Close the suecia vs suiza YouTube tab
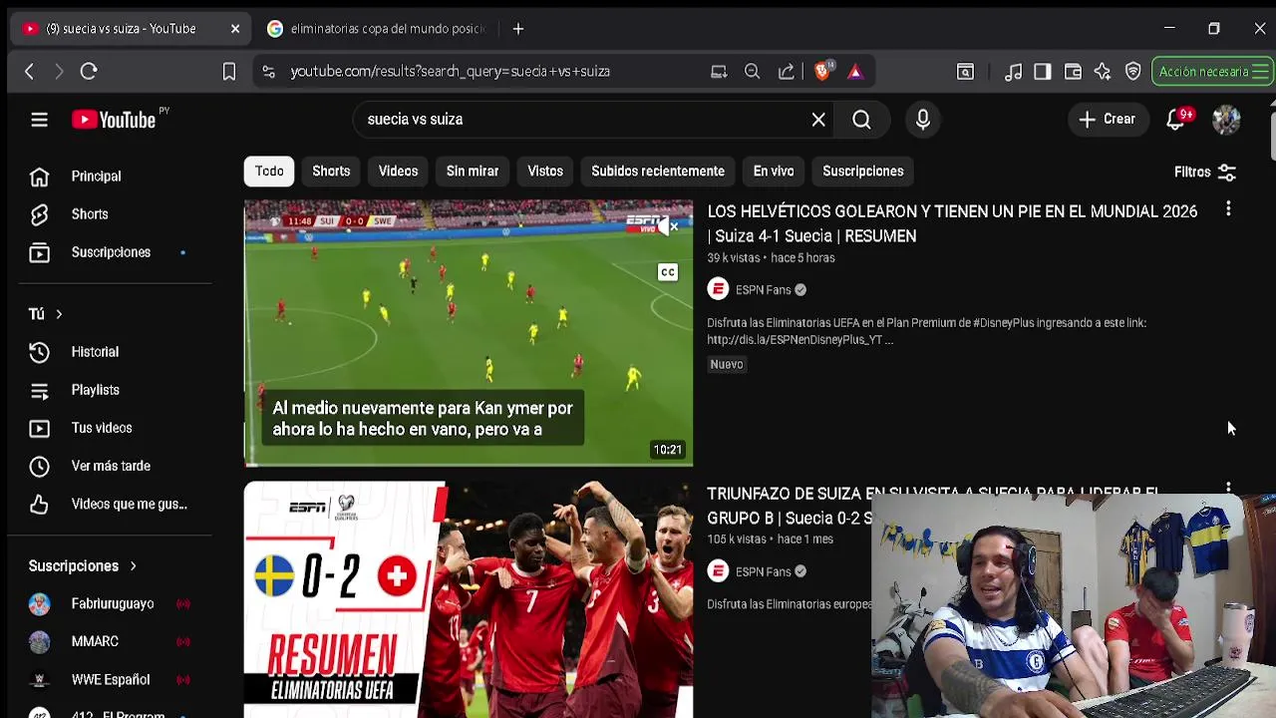This screenshot has height=718, width=1276. [235, 29]
